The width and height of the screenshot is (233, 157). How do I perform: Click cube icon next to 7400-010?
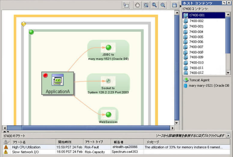tap(186, 63)
